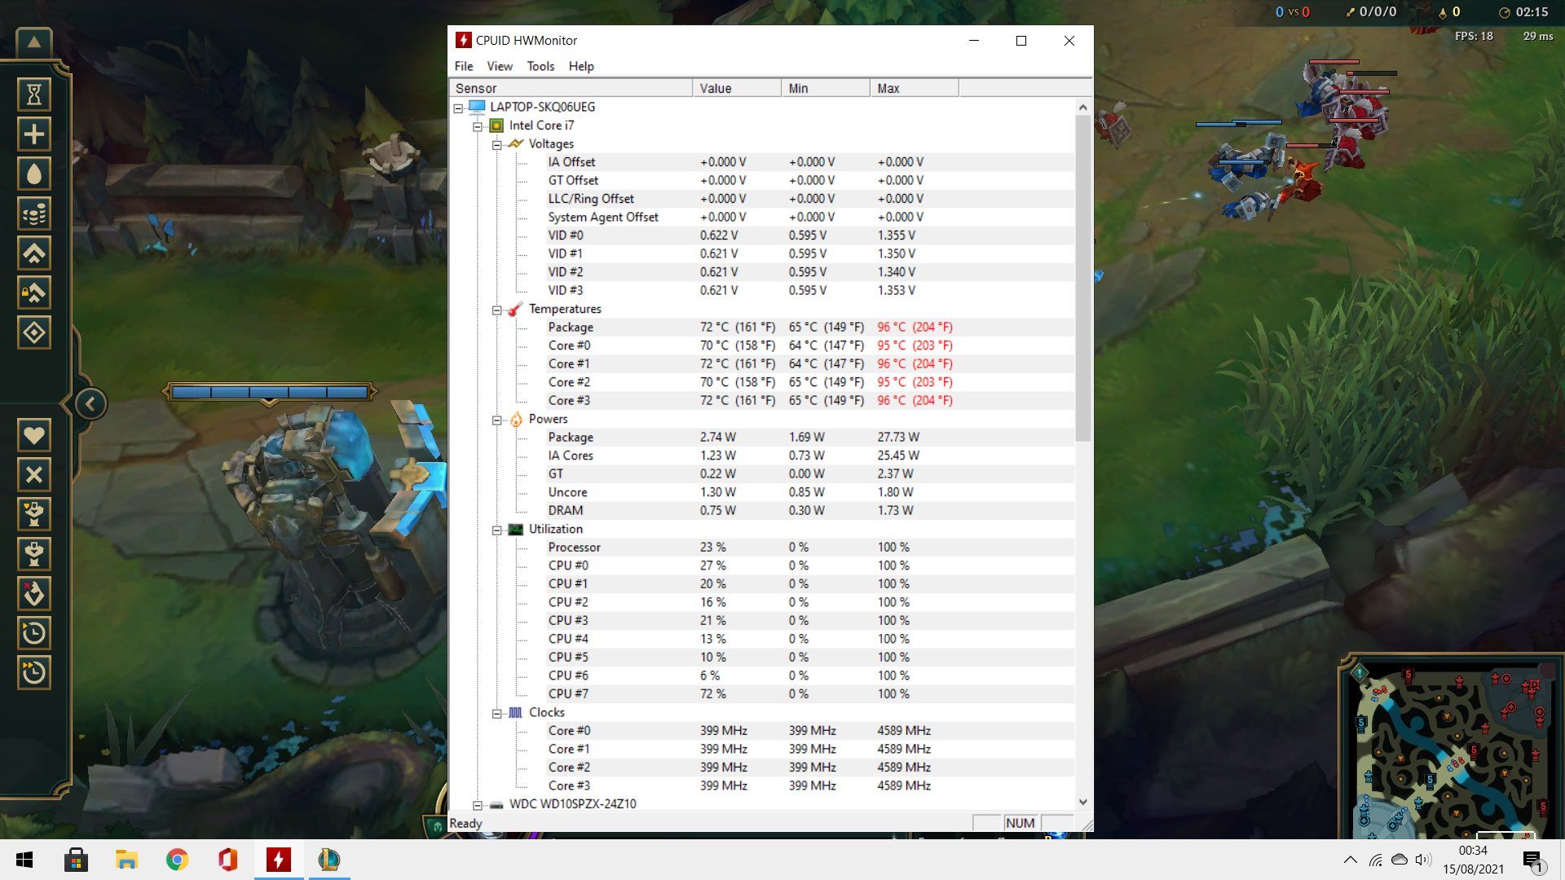1565x880 pixels.
Task: Open the Tools menu in HWMonitor
Action: click(x=540, y=66)
